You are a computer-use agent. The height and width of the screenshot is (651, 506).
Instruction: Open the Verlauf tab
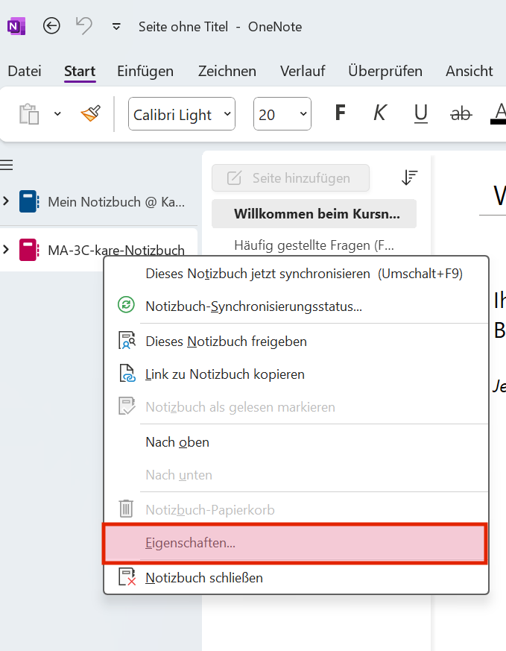point(303,71)
